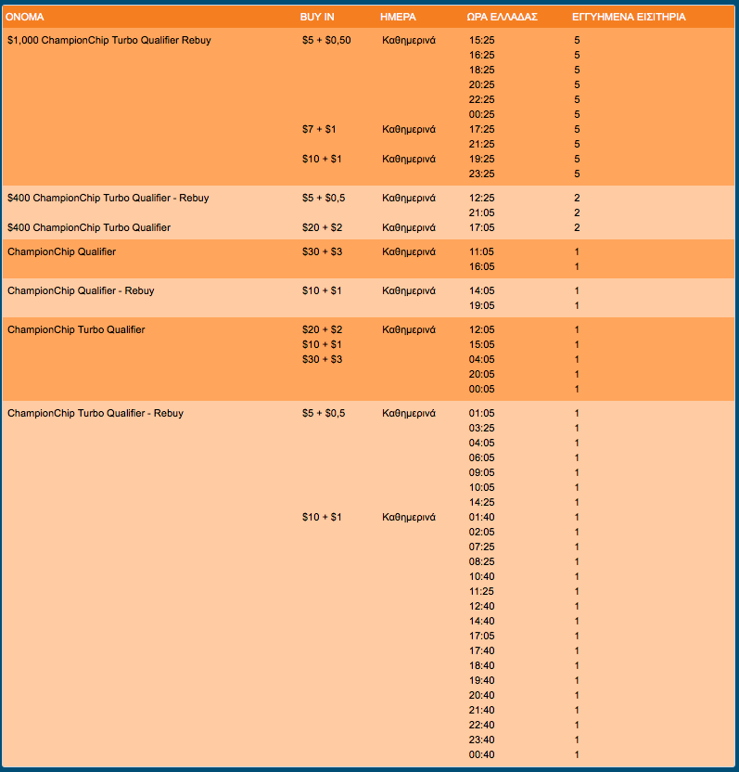
Task: Click the ΟΝΟΜΑ column header
Action: 25,17
